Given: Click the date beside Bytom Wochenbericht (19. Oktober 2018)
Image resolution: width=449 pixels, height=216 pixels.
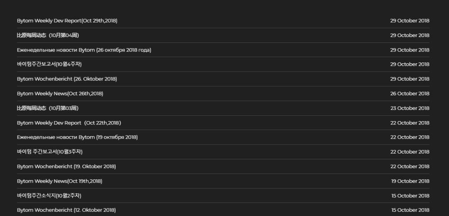Looking at the screenshot, I should tap(410, 166).
